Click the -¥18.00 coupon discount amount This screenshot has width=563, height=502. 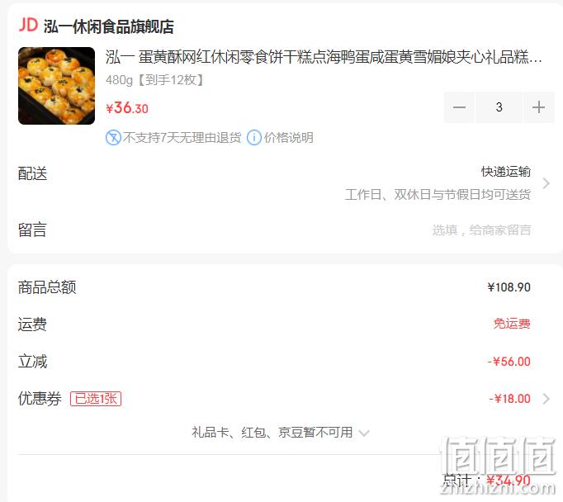(x=509, y=399)
